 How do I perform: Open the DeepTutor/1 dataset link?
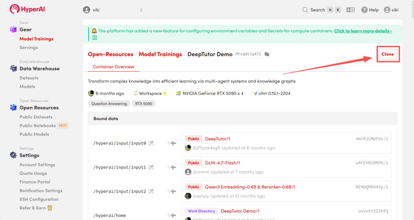[218, 139]
